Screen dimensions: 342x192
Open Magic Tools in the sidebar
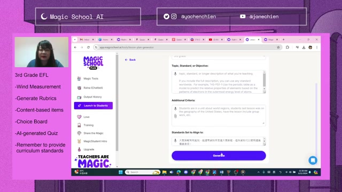91,78
